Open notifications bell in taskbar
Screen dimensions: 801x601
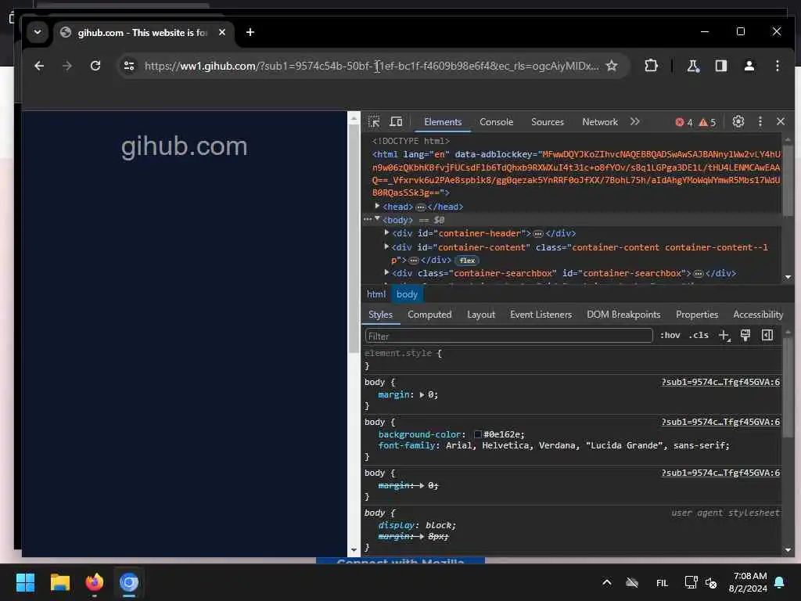tap(780, 582)
